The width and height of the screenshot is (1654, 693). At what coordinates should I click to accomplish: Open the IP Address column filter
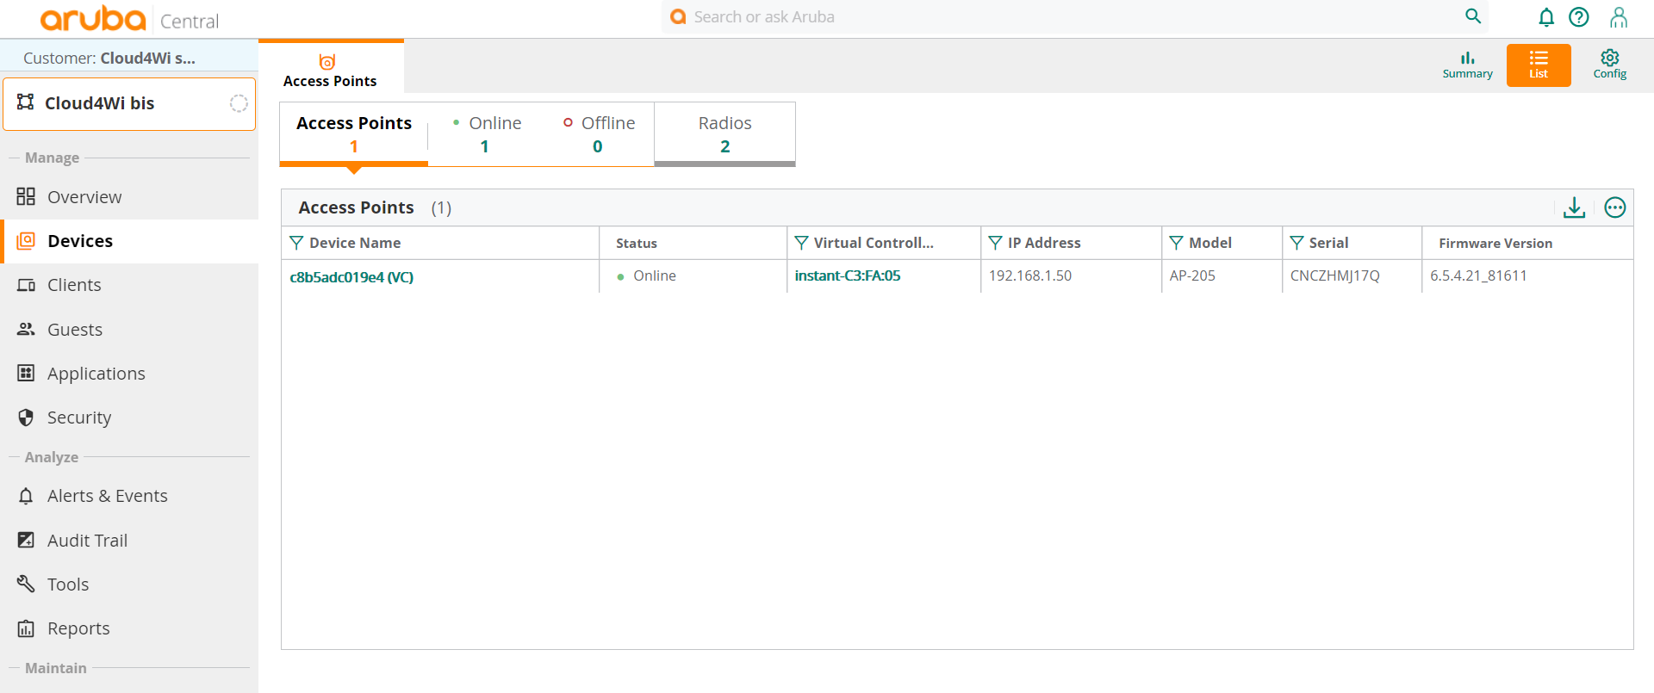tap(995, 243)
